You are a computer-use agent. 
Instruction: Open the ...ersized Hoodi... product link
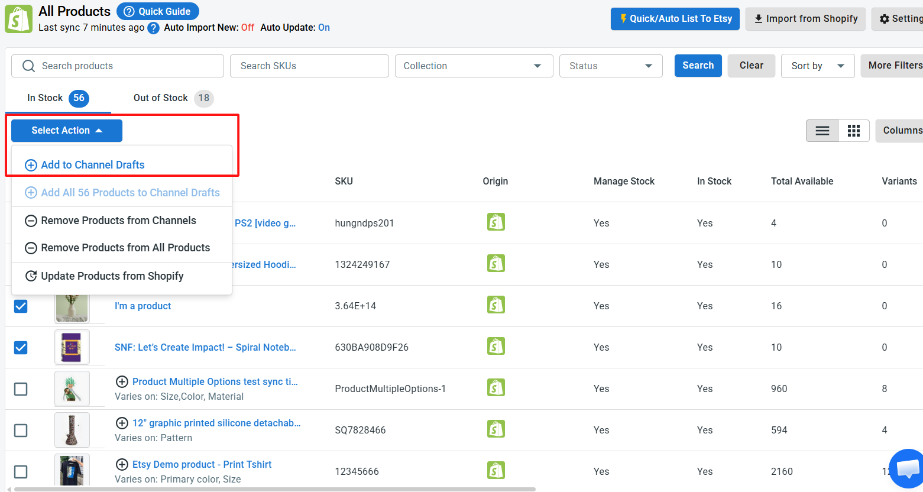264,265
